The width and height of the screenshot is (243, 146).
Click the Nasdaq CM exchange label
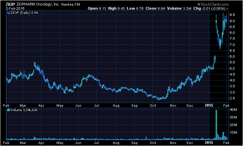coord(71,4)
